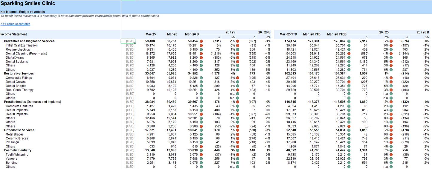Viewport: 432px width, 169px height.
Task: Open the Table of contents link
Action: click(x=15, y=24)
